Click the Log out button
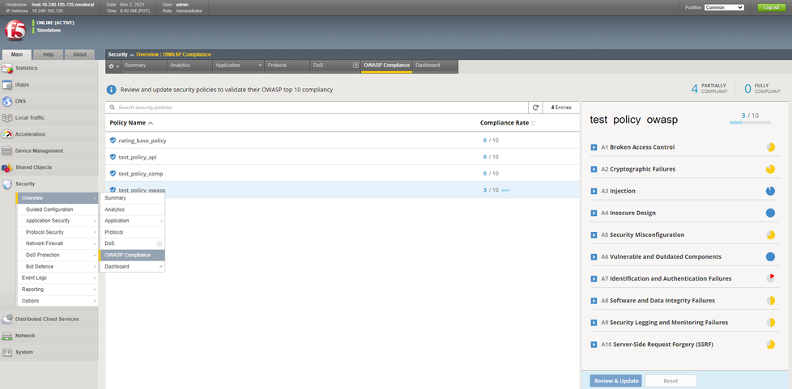Viewport: 792px width, 389px height. 771,7
